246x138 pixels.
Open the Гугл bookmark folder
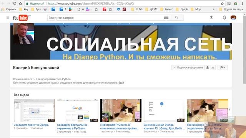tap(36, 9)
